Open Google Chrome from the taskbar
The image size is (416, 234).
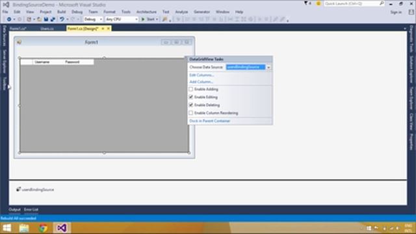(43, 228)
